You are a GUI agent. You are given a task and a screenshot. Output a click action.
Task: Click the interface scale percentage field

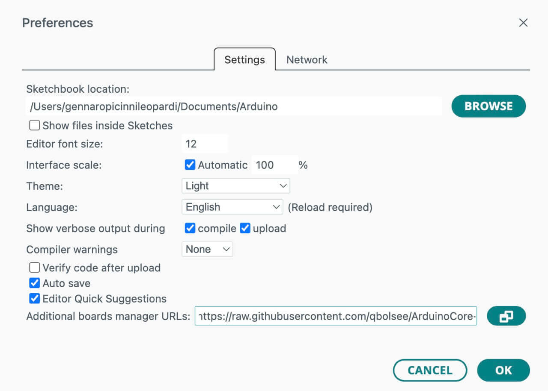click(x=274, y=165)
